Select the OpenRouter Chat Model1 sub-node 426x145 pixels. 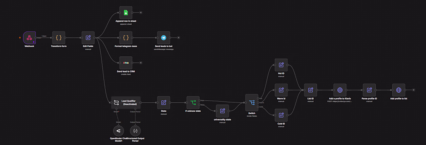click(119, 131)
